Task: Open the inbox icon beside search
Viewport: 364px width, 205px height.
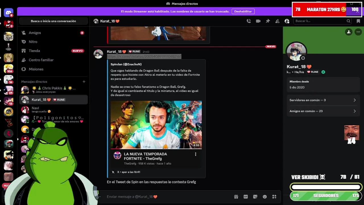Action: 358,21
